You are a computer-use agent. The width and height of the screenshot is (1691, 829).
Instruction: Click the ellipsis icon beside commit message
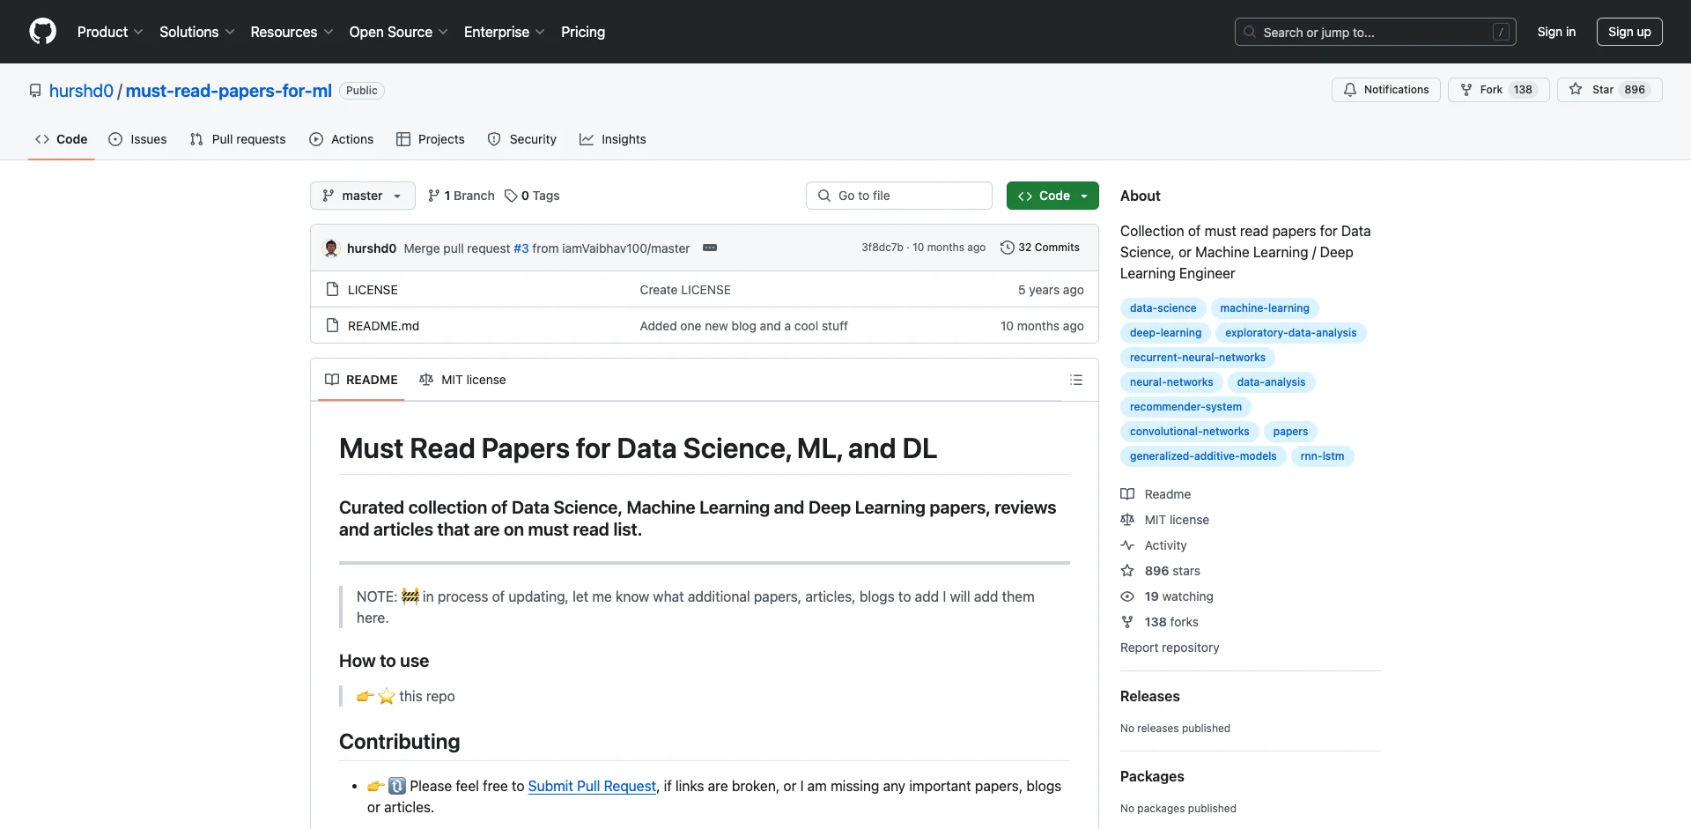(710, 248)
